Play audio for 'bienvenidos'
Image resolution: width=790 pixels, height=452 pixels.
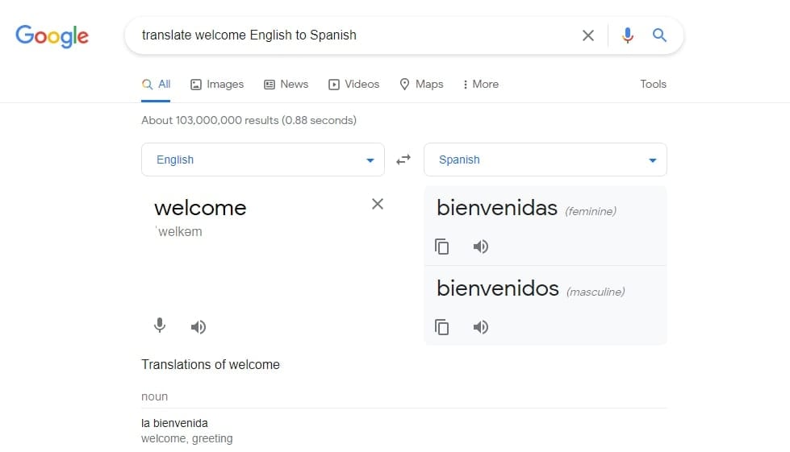click(x=481, y=327)
